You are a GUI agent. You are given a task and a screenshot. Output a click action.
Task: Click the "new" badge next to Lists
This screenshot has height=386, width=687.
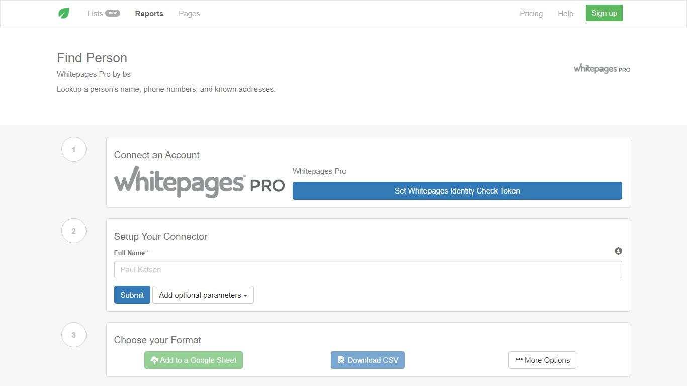[113, 13]
